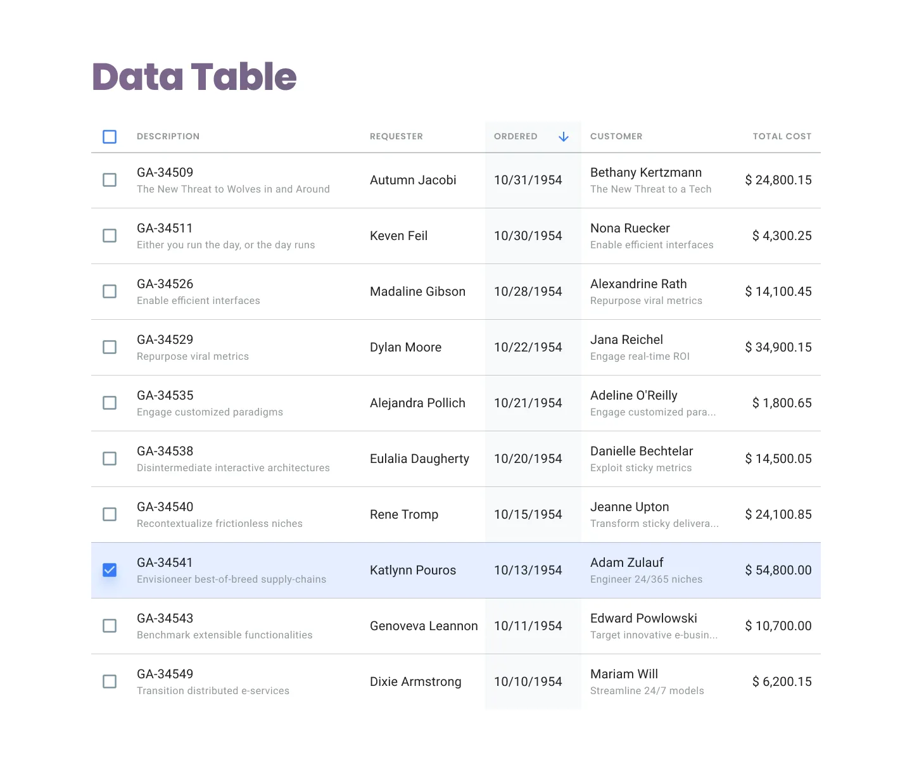Click the sort arrow in Ordered column
The width and height of the screenshot is (912, 760).
[x=563, y=137]
